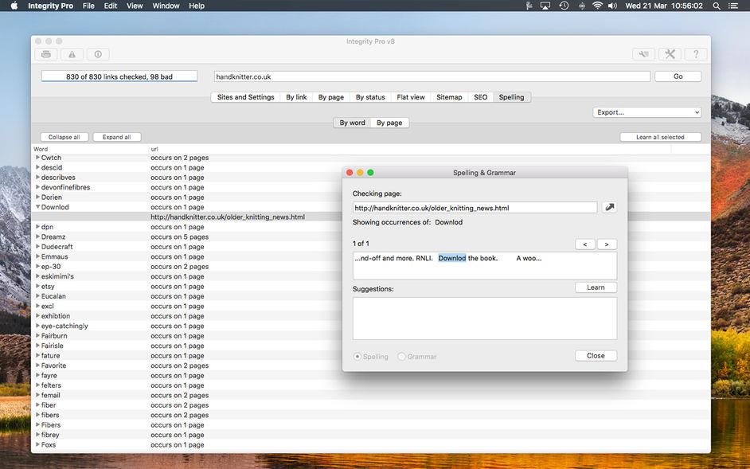The width and height of the screenshot is (750, 469).
Task: Click the highlighted word Downlod in context
Action: (452, 258)
